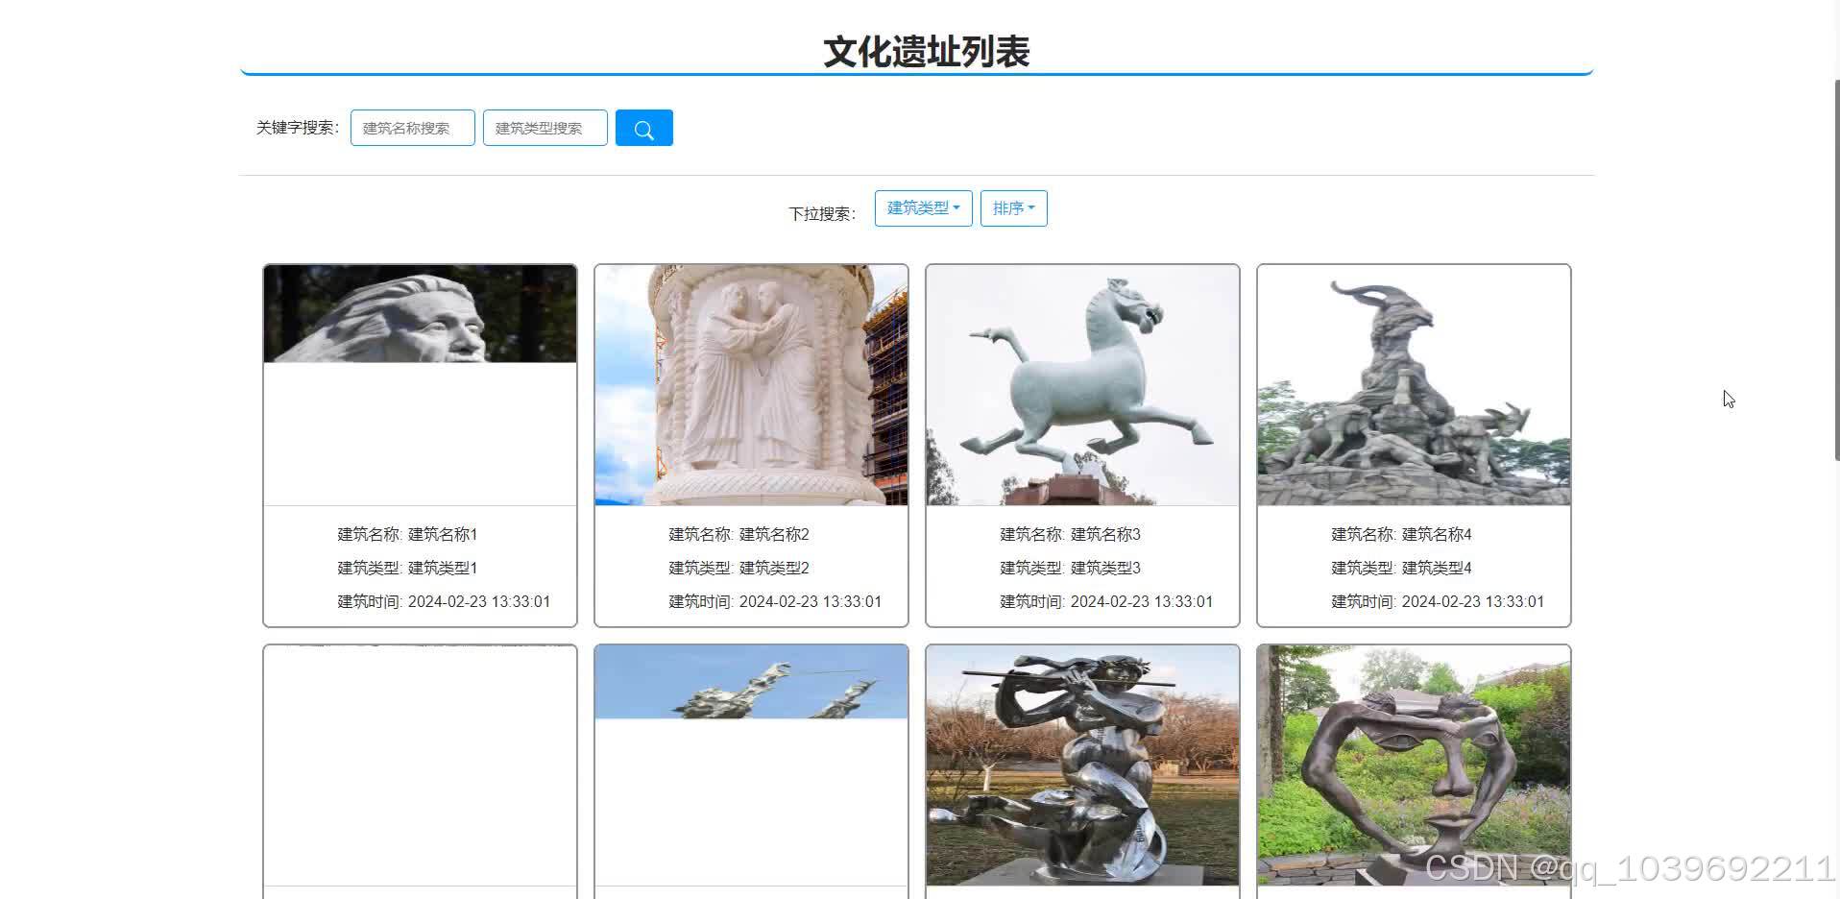This screenshot has height=899, width=1840.
Task: Open the 排序 dropdown menu
Action: [x=1014, y=208]
